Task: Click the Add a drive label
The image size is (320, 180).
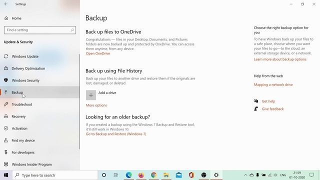Action: click(x=107, y=92)
